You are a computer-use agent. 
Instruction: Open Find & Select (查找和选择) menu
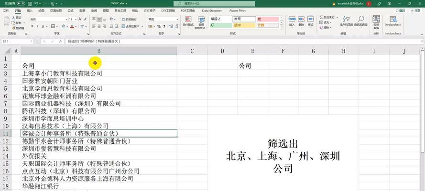[x=361, y=21]
